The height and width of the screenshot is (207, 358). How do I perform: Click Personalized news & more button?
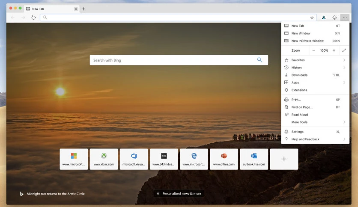pos(179,194)
